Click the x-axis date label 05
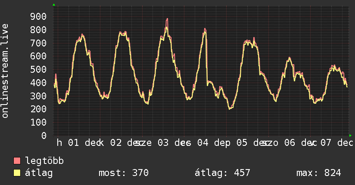 (x=242, y=143)
